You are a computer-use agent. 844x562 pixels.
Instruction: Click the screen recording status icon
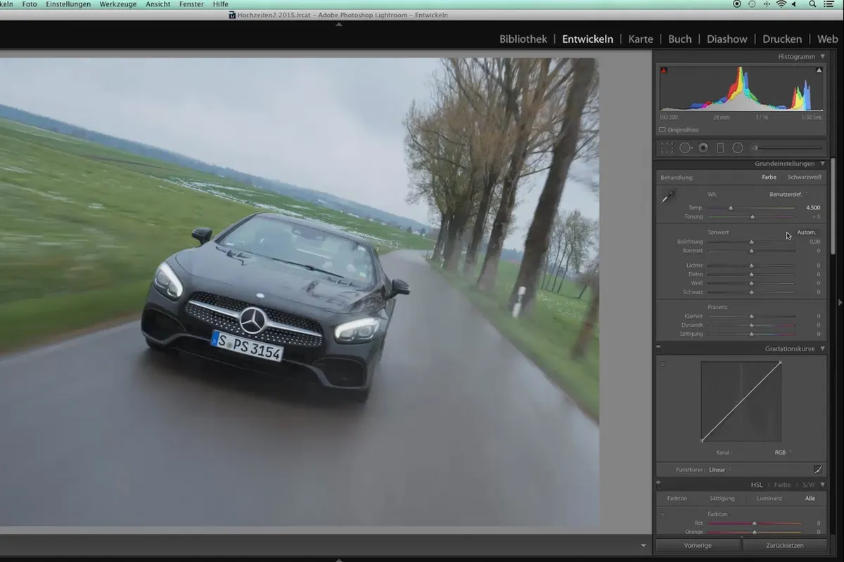pos(736,4)
